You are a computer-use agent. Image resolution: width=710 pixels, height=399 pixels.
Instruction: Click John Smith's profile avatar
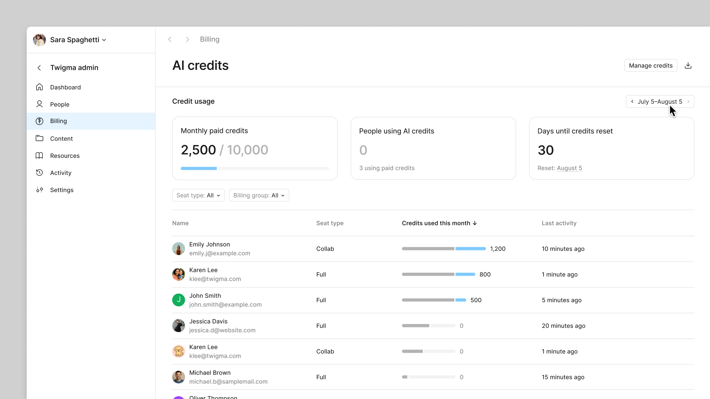178,300
